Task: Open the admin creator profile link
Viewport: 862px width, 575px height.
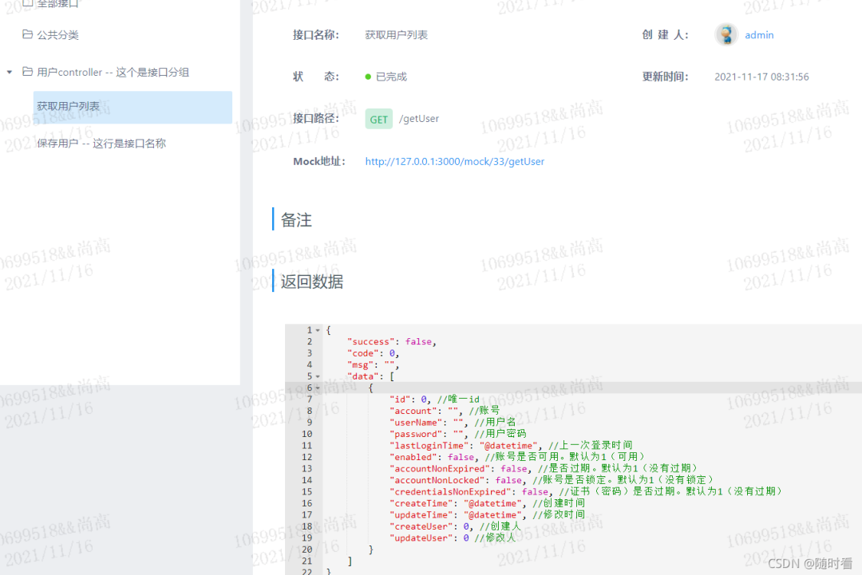Action: tap(759, 34)
